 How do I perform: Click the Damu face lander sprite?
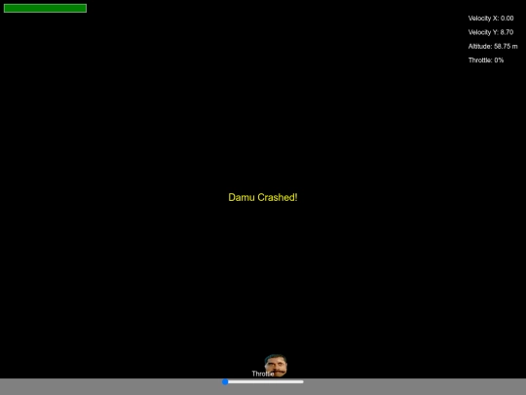click(276, 366)
